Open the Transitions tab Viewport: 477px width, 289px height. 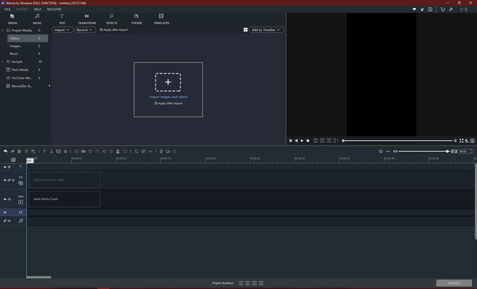(87, 19)
